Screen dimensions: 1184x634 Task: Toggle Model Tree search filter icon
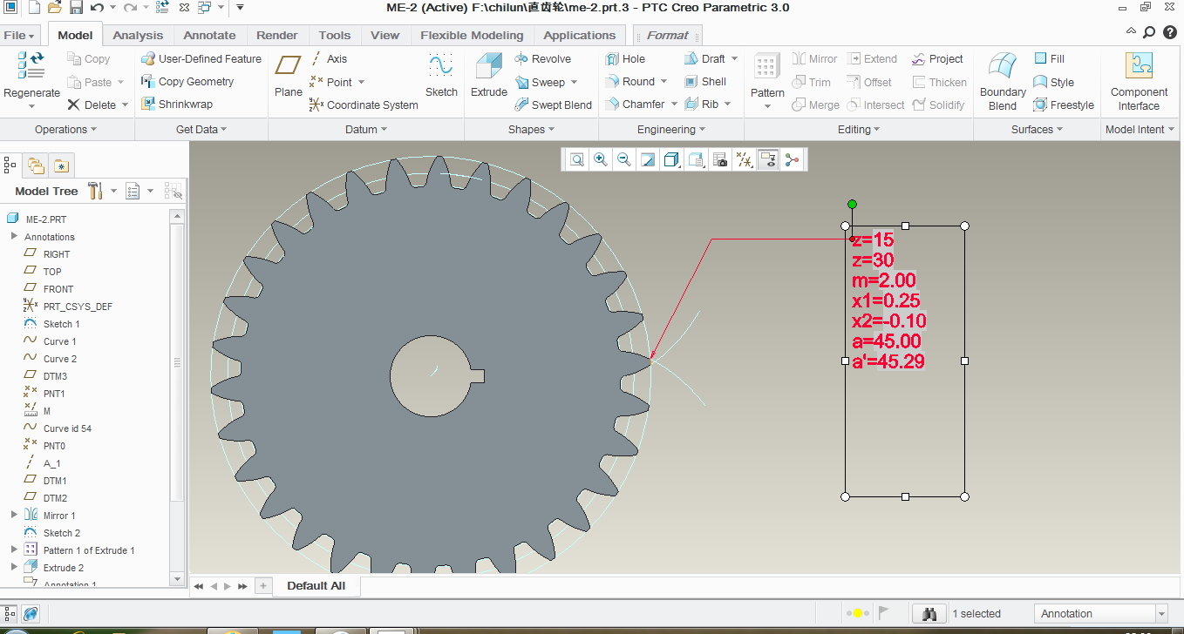click(173, 191)
